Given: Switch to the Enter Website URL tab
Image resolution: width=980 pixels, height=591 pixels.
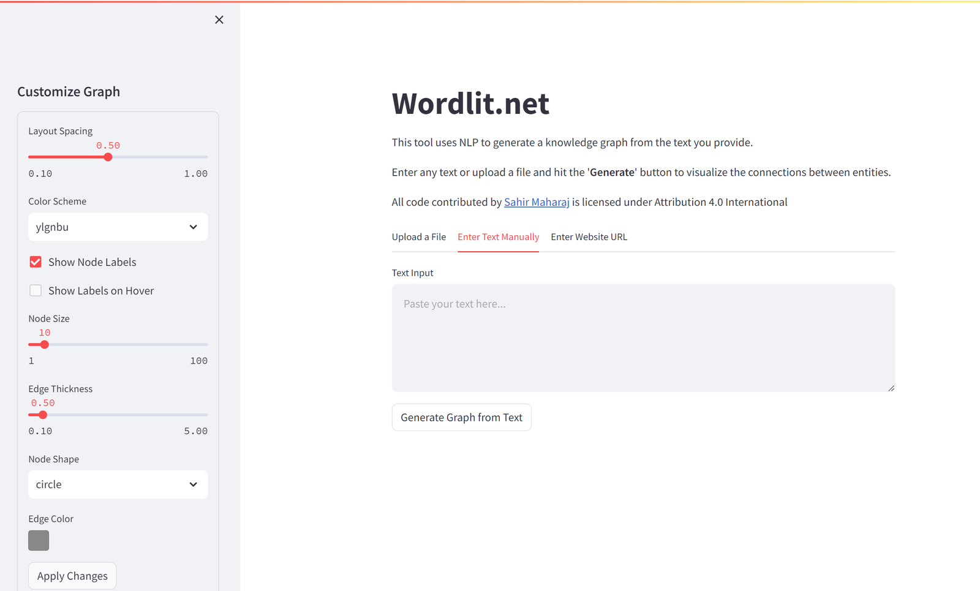Looking at the screenshot, I should tap(589, 237).
